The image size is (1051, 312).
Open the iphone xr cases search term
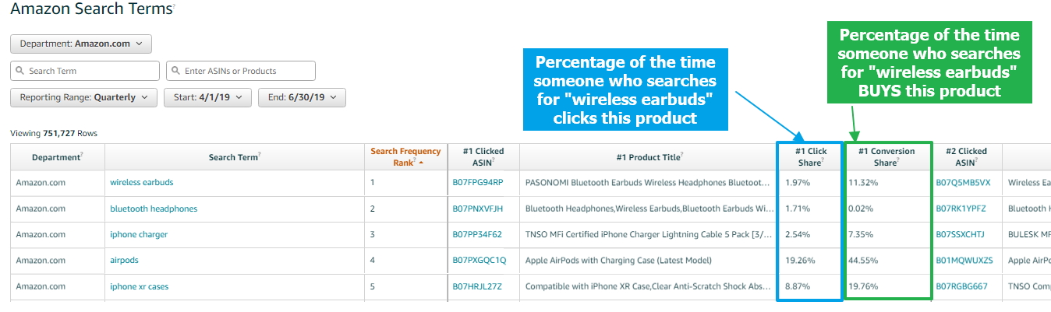[x=139, y=286]
